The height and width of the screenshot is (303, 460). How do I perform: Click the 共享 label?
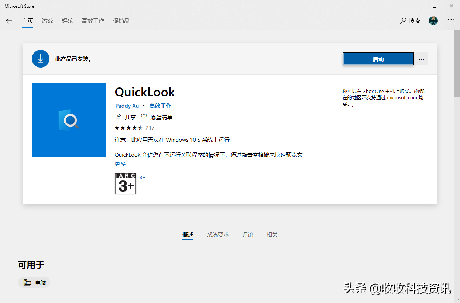tap(130, 117)
